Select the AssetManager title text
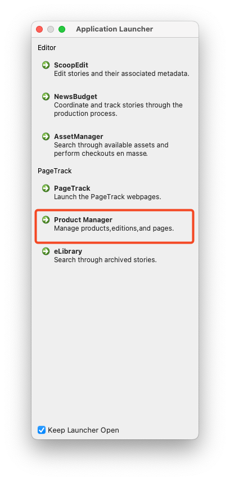This screenshot has width=230, height=481. [79, 136]
